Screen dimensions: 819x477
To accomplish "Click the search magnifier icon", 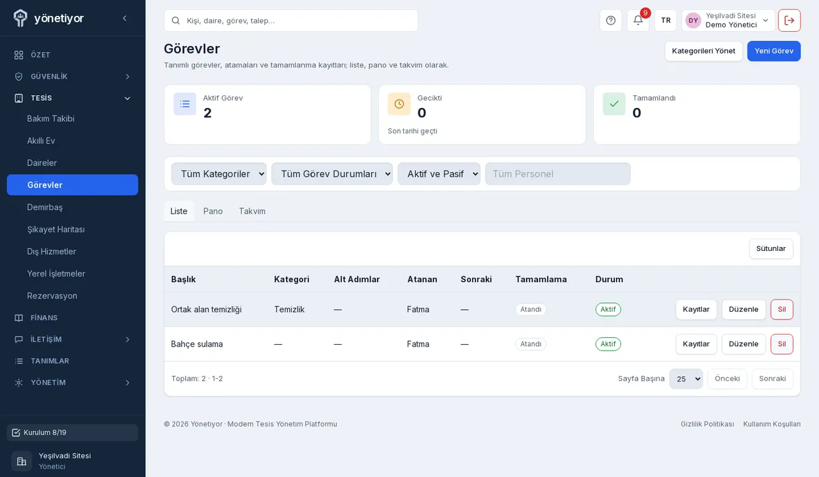I will pyautogui.click(x=176, y=20).
